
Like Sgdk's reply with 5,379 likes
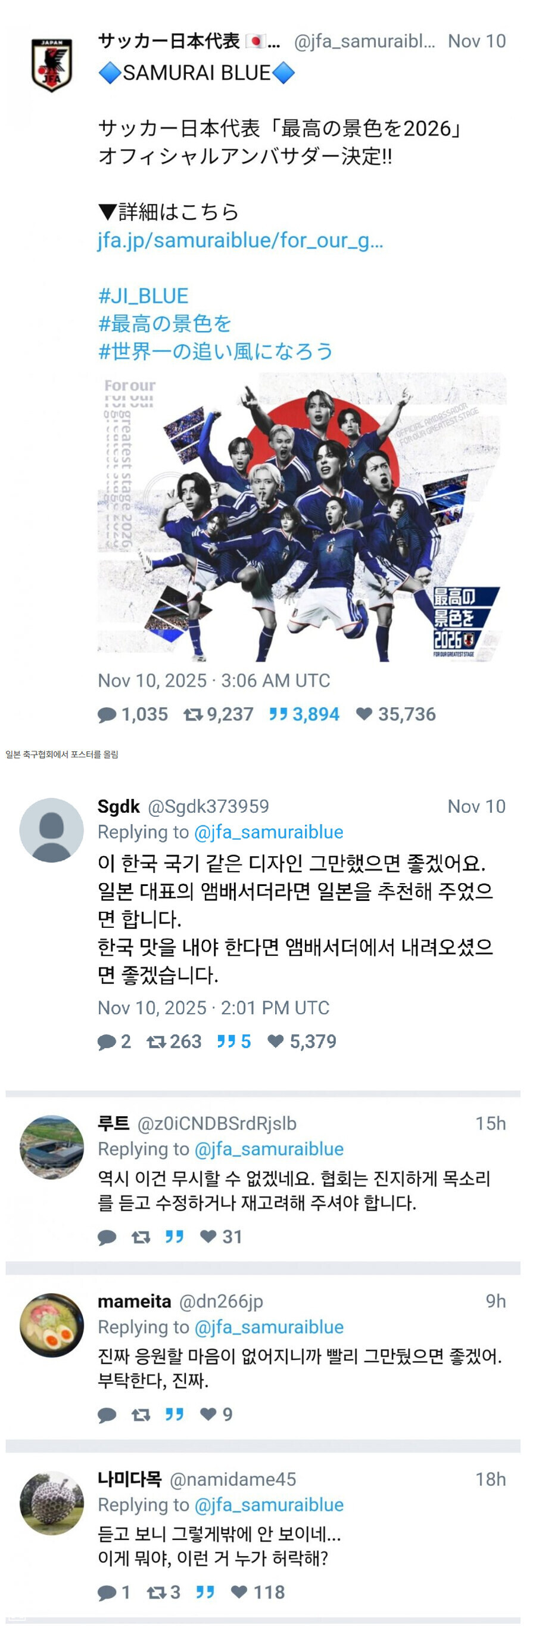click(x=301, y=1041)
